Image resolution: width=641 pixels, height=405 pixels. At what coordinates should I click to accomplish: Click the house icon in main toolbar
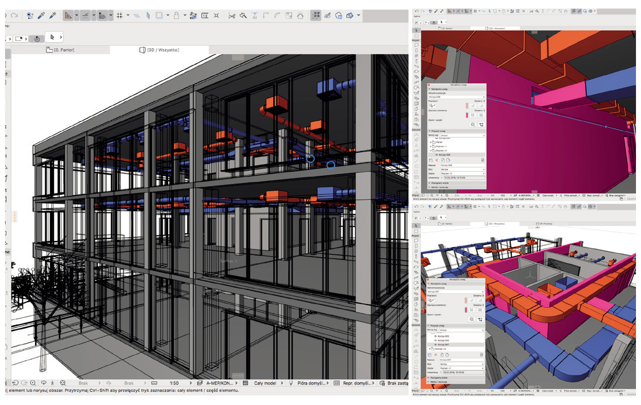click(x=301, y=16)
